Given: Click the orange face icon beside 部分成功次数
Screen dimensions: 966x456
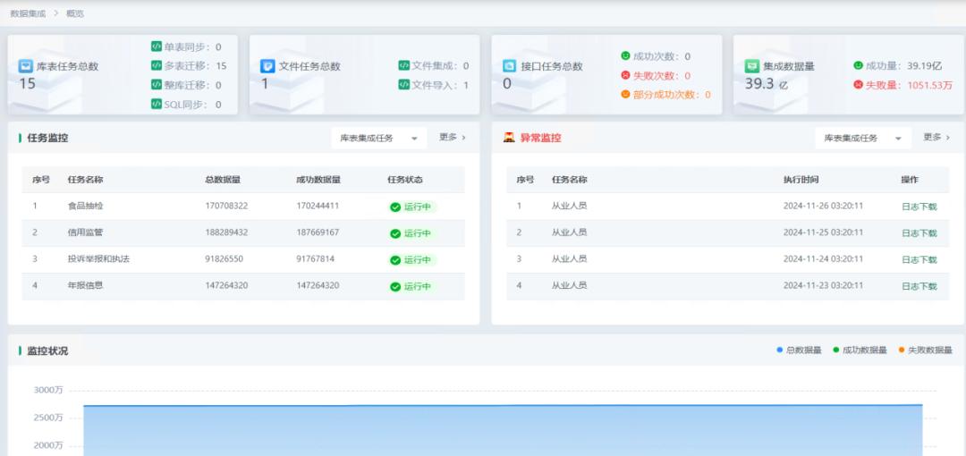Looking at the screenshot, I should pos(625,94).
